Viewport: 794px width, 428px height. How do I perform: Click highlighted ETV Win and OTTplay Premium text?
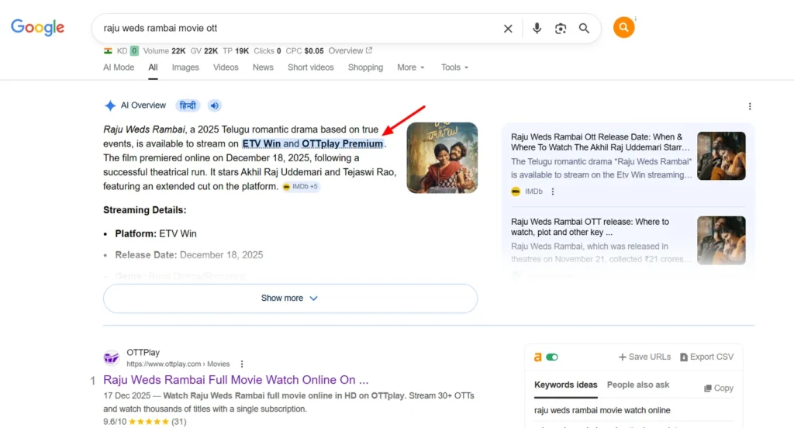coord(312,144)
